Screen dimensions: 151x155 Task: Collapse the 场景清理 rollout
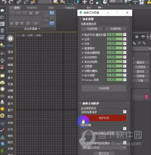(80, 19)
